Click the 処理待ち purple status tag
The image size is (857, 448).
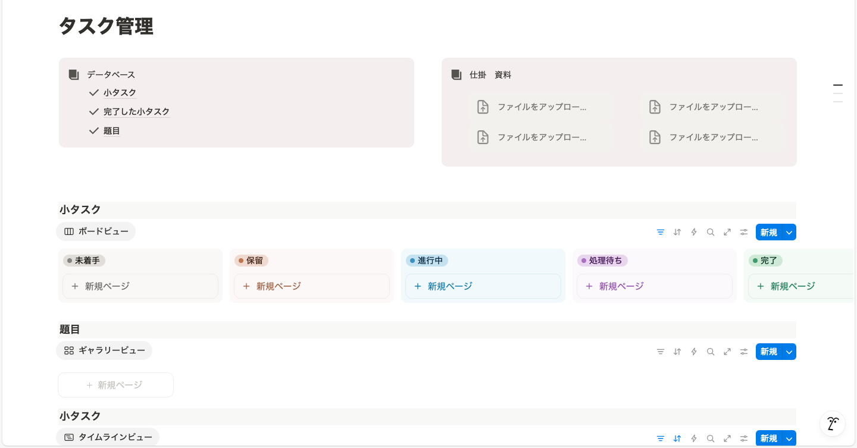(602, 261)
